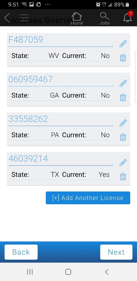Click Add Another License button
Screen dimensions: 137x281
pyautogui.click(x=88, y=198)
